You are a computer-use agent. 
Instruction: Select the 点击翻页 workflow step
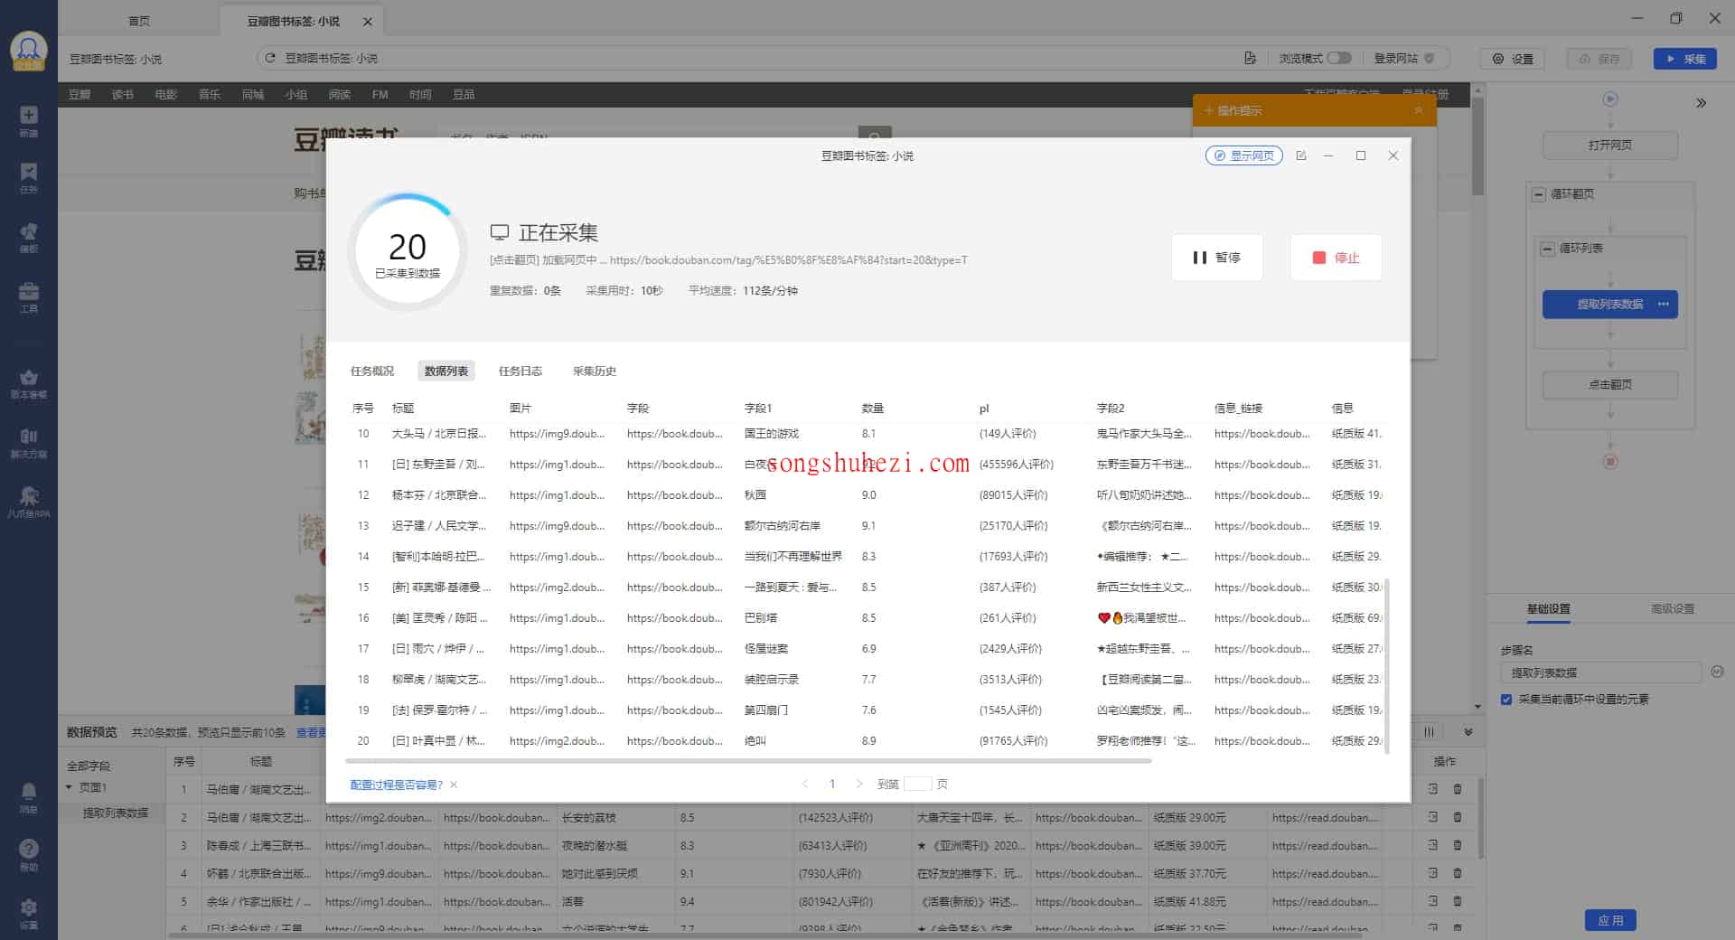(1610, 384)
